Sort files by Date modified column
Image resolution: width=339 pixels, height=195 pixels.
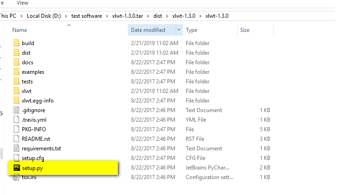148,30
